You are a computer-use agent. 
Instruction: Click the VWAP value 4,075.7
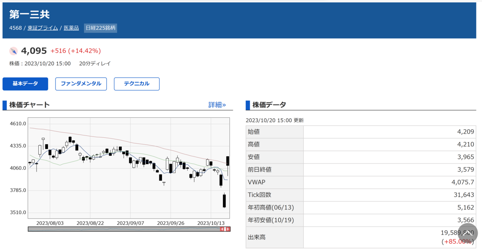(x=463, y=182)
